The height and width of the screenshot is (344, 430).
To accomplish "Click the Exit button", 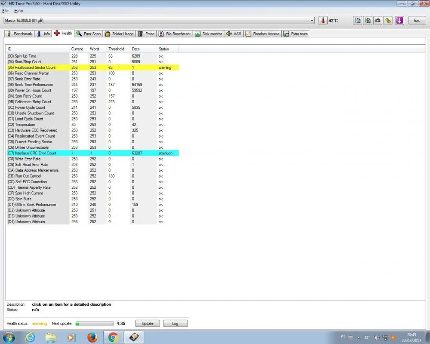I will pos(417,20).
